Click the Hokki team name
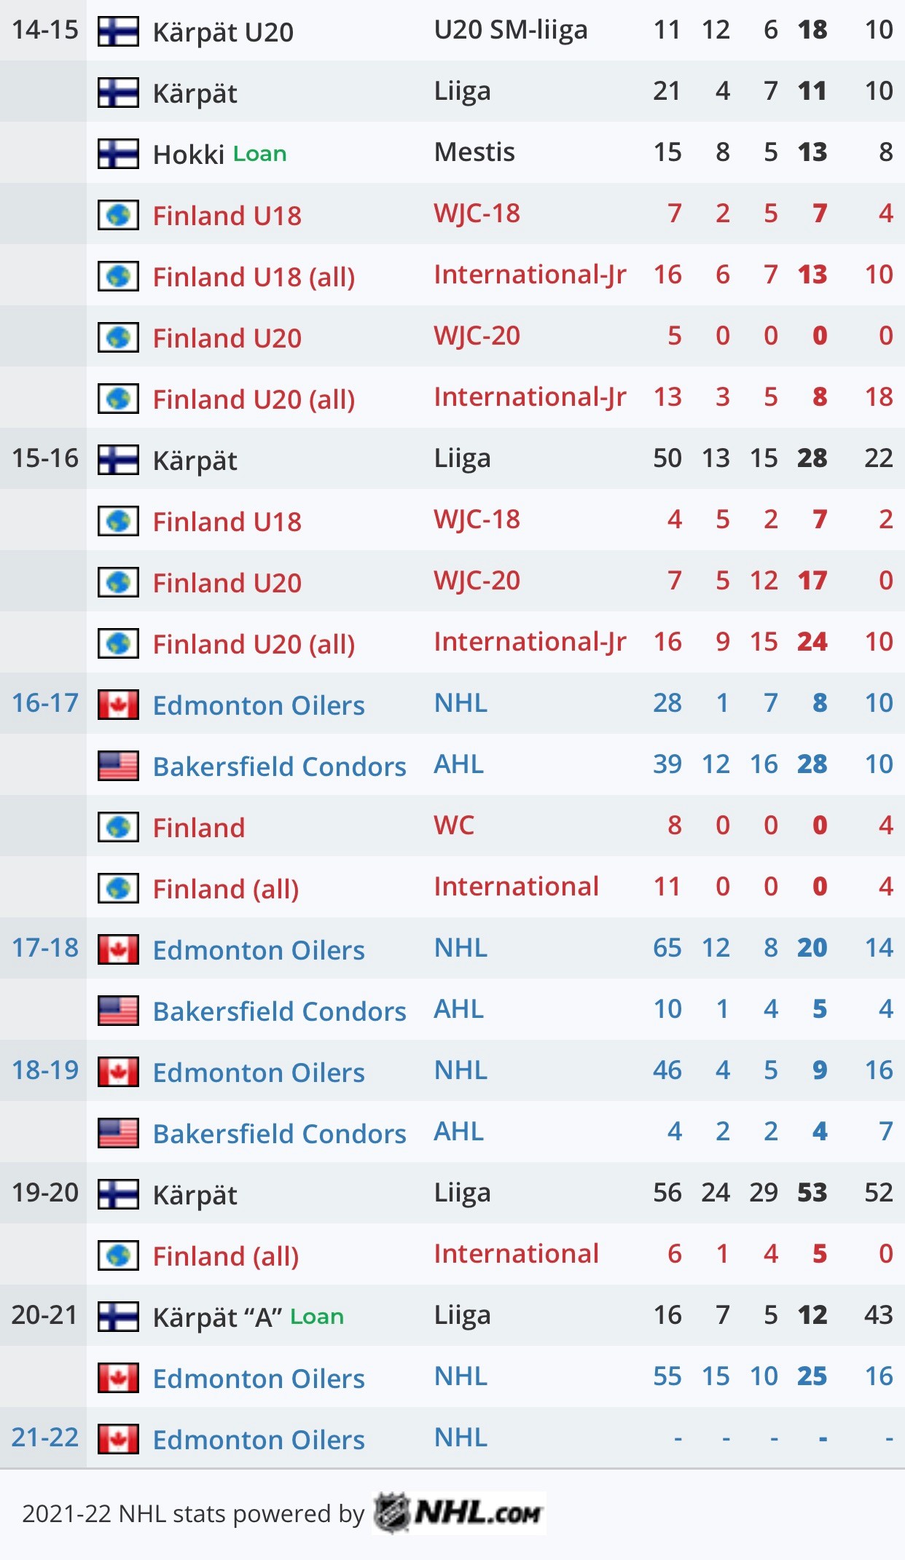 pyautogui.click(x=188, y=154)
